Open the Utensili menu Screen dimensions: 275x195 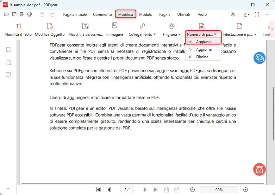183,14
